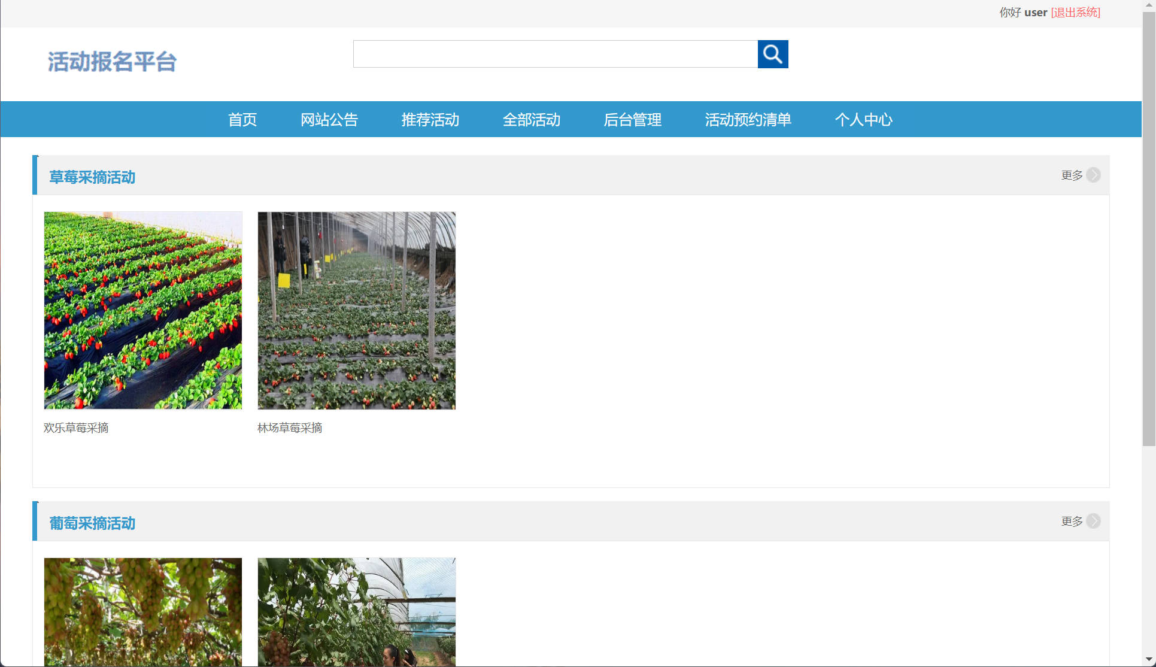Open 网站公告 page
This screenshot has width=1156, height=667.
330,119
